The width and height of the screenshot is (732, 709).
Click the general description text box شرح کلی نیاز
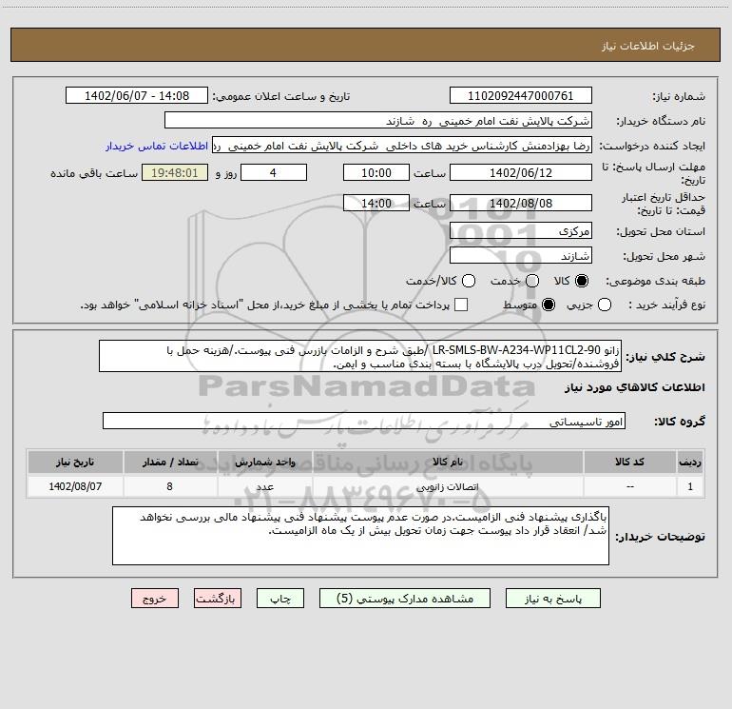pyautogui.click(x=360, y=357)
